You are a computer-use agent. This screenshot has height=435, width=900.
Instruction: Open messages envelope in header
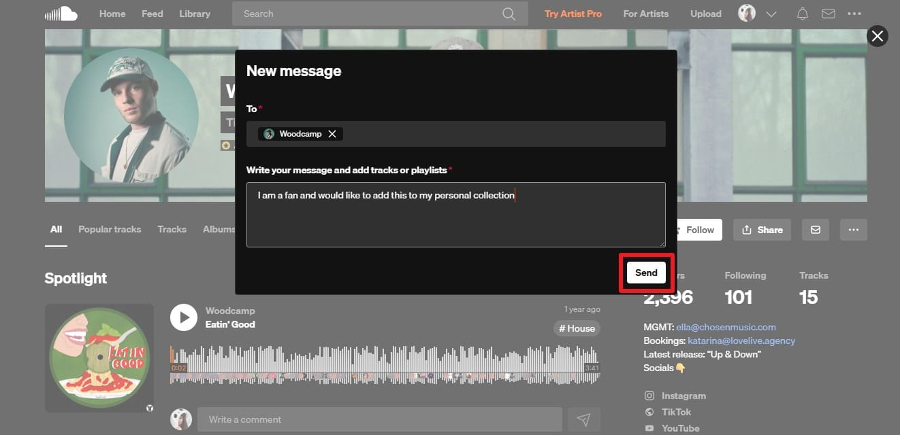point(829,14)
